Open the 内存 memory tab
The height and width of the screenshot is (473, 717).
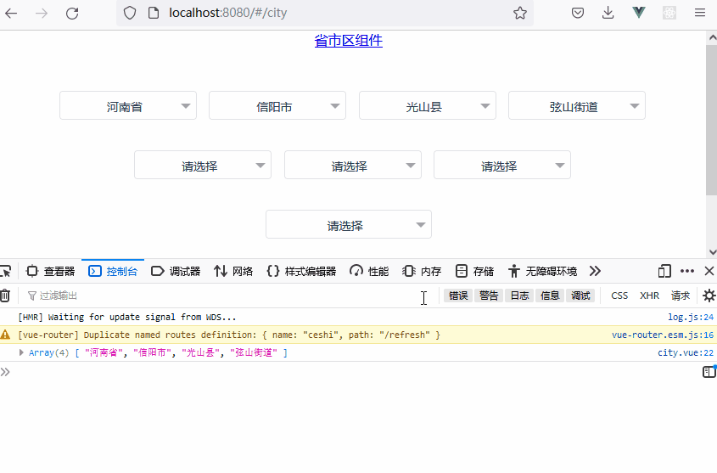click(x=422, y=271)
